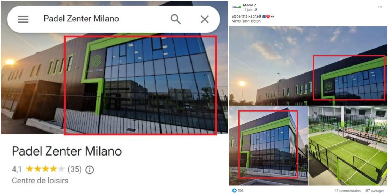Open the three-dot post options menu
Image resolution: width=388 pixels, height=196 pixels.
(x=380, y=7)
